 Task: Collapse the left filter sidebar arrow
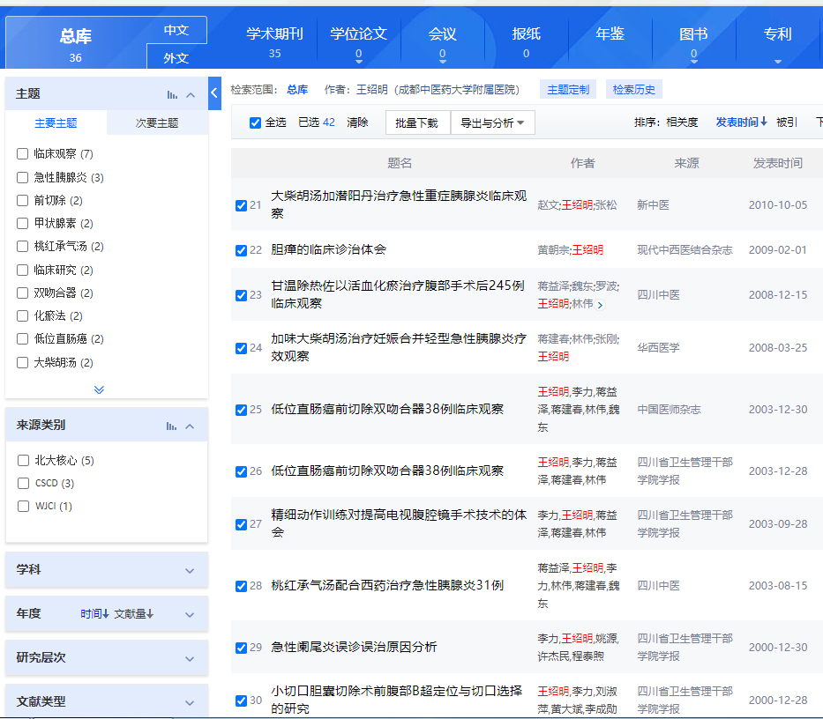pyautogui.click(x=214, y=93)
